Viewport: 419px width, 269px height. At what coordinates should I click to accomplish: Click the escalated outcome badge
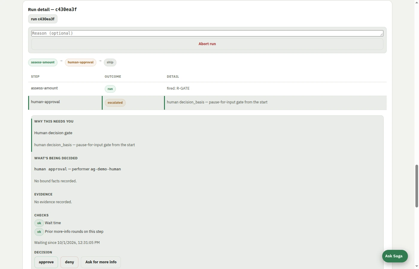115,103
